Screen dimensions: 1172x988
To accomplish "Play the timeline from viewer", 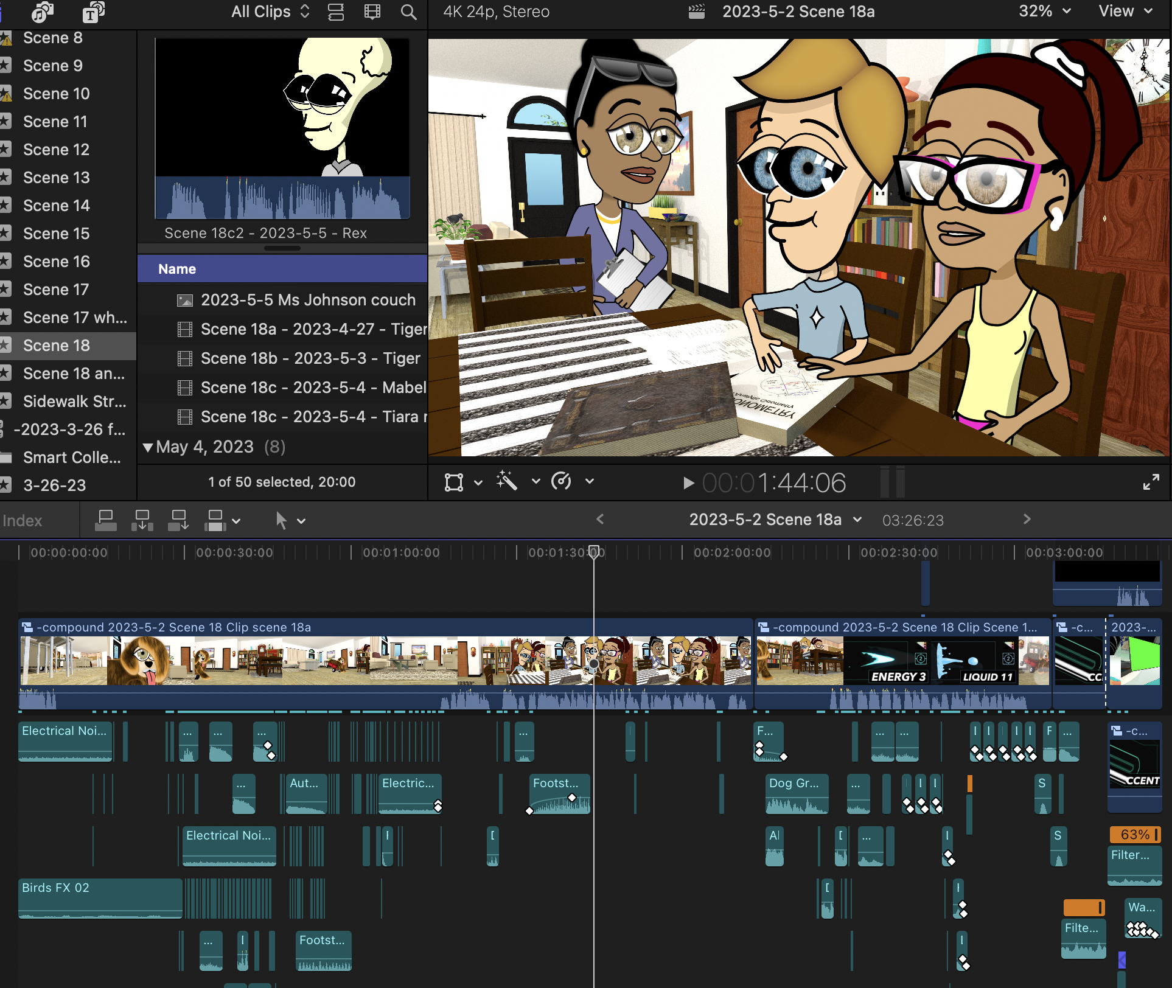I will 688,483.
